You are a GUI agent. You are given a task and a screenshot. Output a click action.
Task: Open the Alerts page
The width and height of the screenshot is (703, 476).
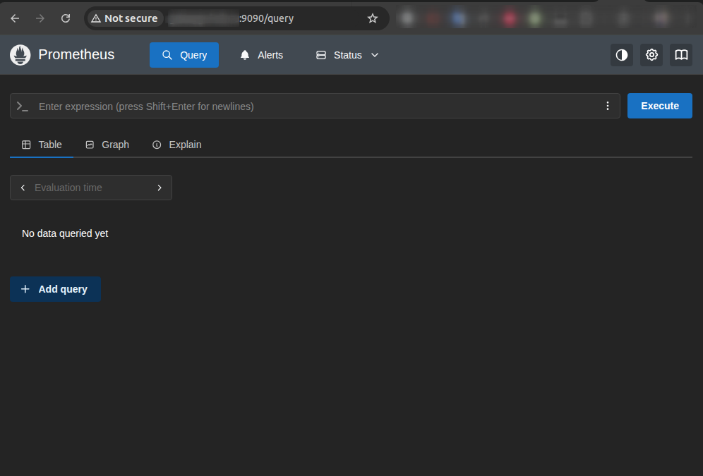[x=261, y=55]
